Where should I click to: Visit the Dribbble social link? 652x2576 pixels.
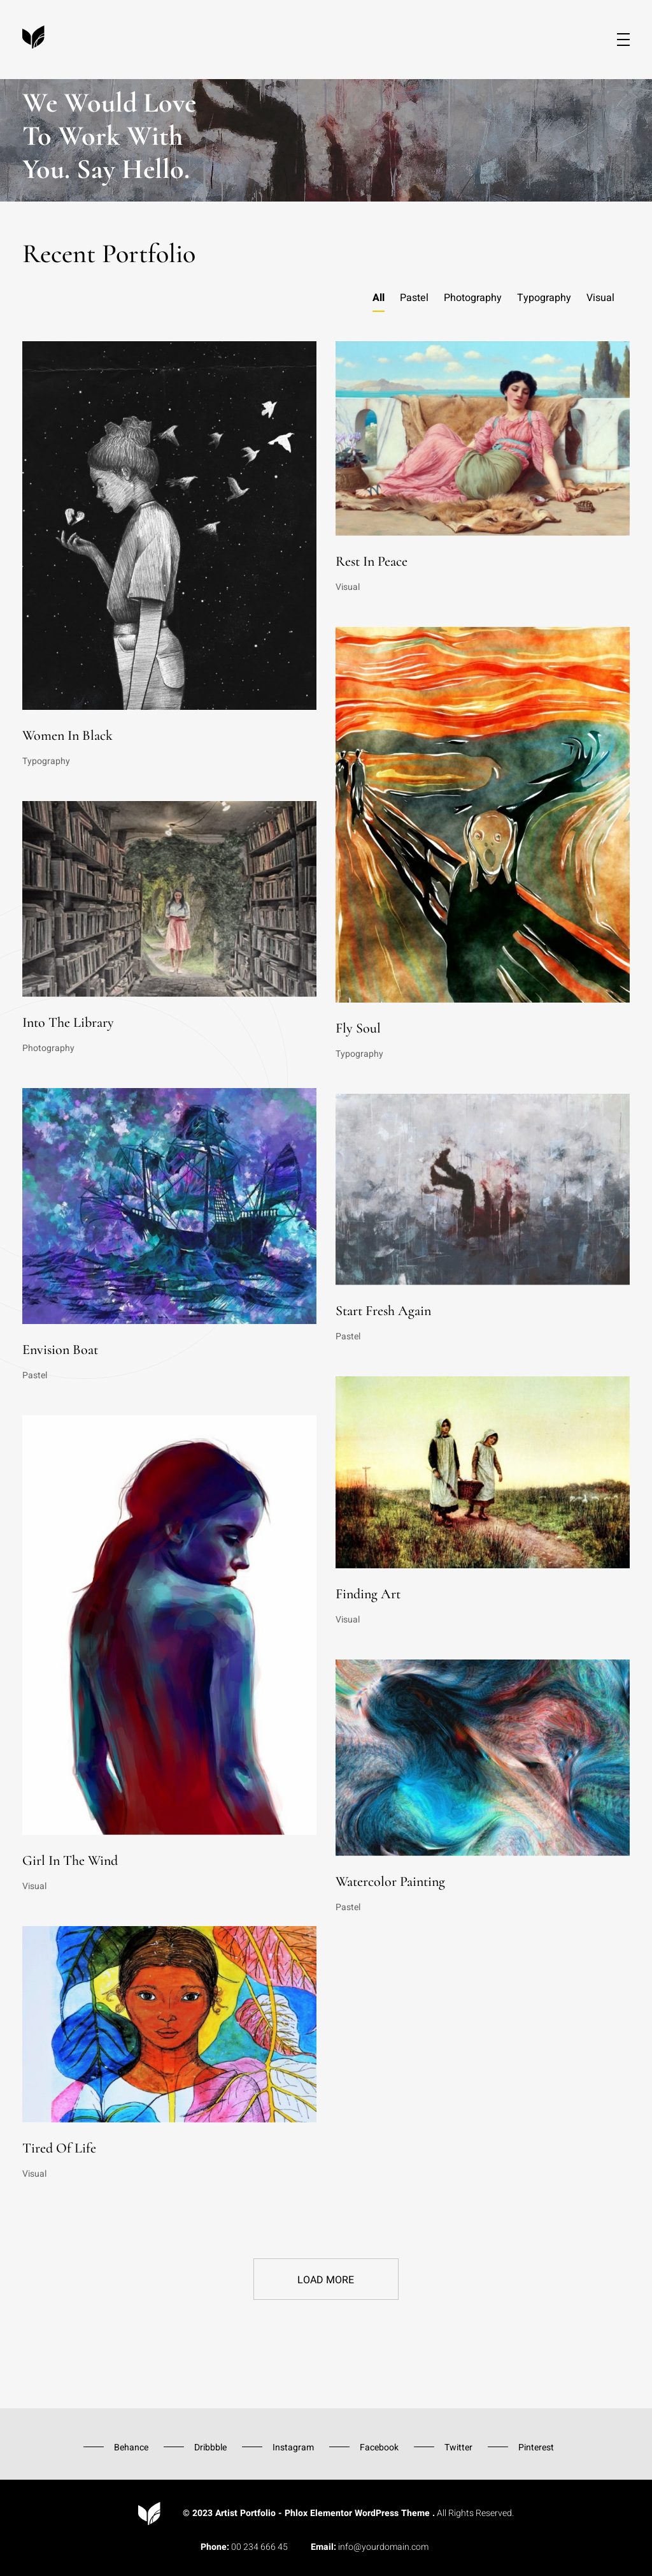209,2447
